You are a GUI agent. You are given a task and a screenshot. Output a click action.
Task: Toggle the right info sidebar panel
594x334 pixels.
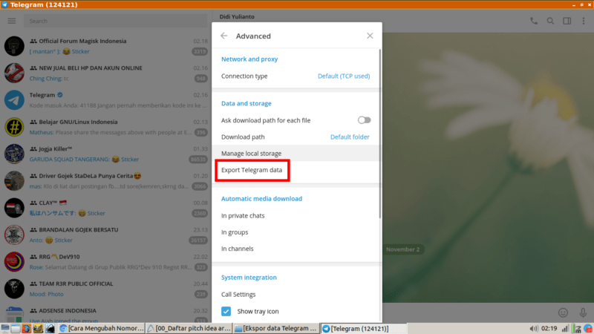567,22
